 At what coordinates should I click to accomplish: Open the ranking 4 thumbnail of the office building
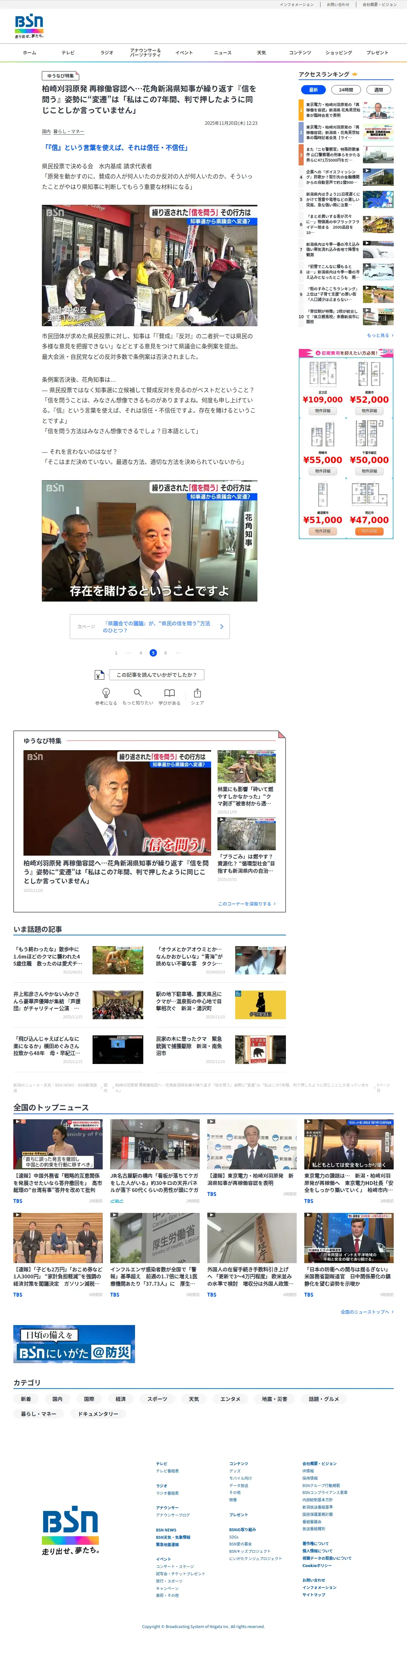point(378,177)
